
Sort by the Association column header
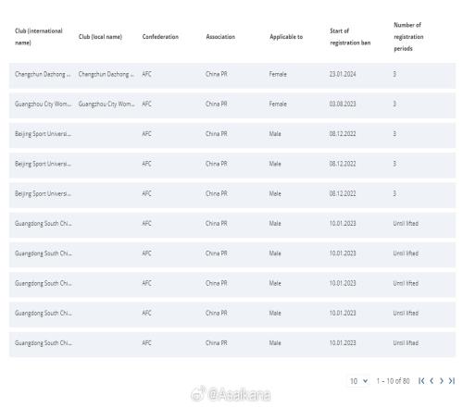click(220, 37)
